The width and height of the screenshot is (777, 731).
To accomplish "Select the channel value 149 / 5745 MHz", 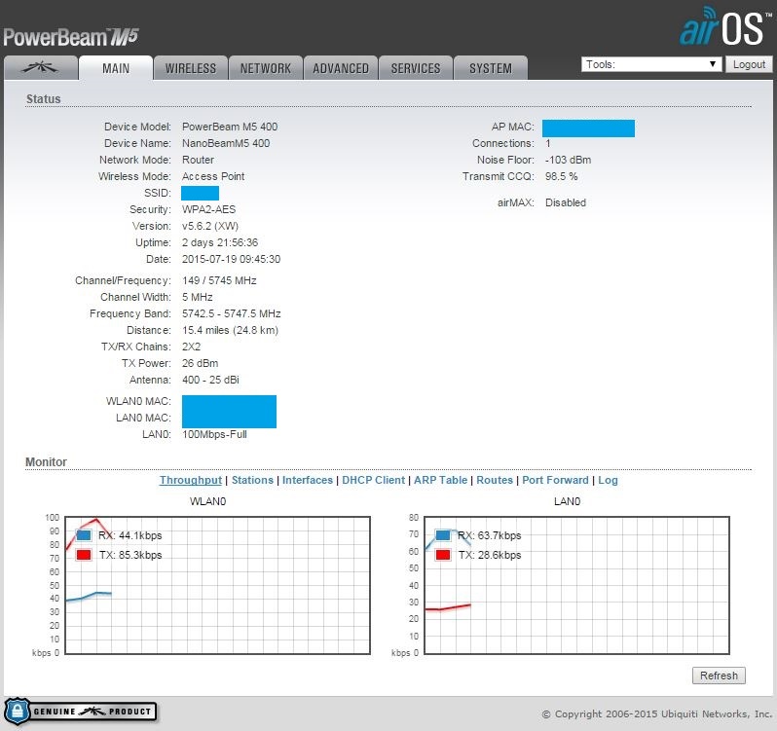I will pos(219,280).
